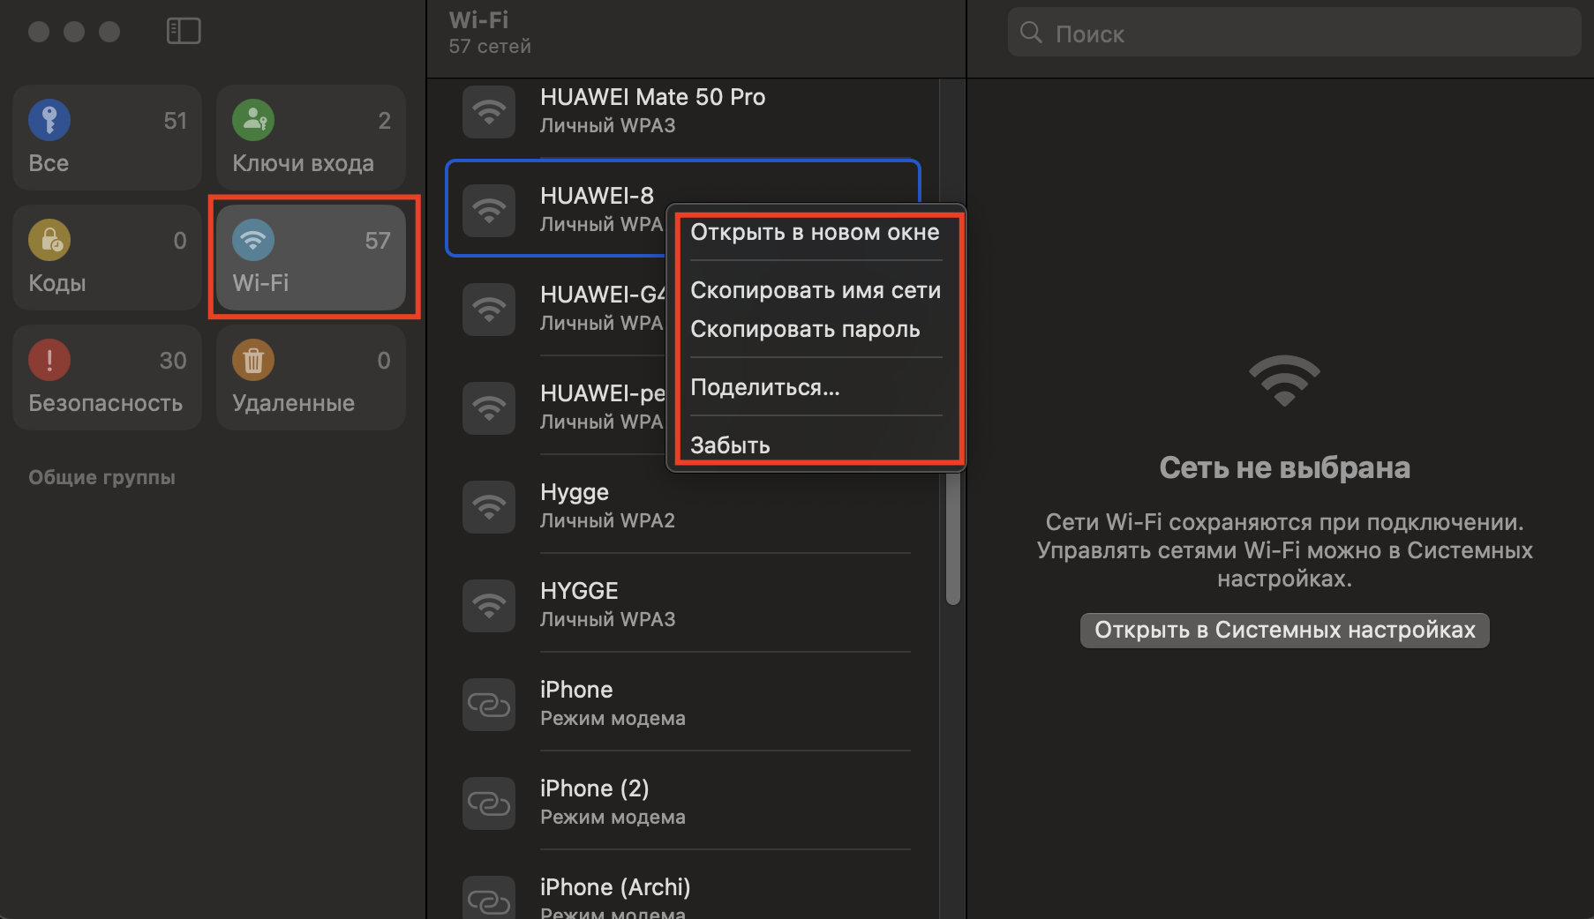Choose Скопировать имя сети in context menu
1594x919 pixels.
point(816,290)
